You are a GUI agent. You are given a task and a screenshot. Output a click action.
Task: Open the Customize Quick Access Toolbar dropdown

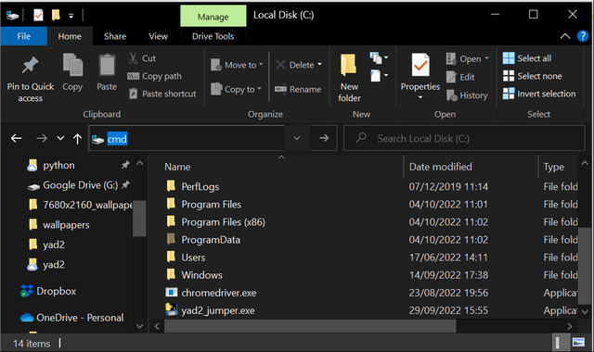tap(71, 16)
